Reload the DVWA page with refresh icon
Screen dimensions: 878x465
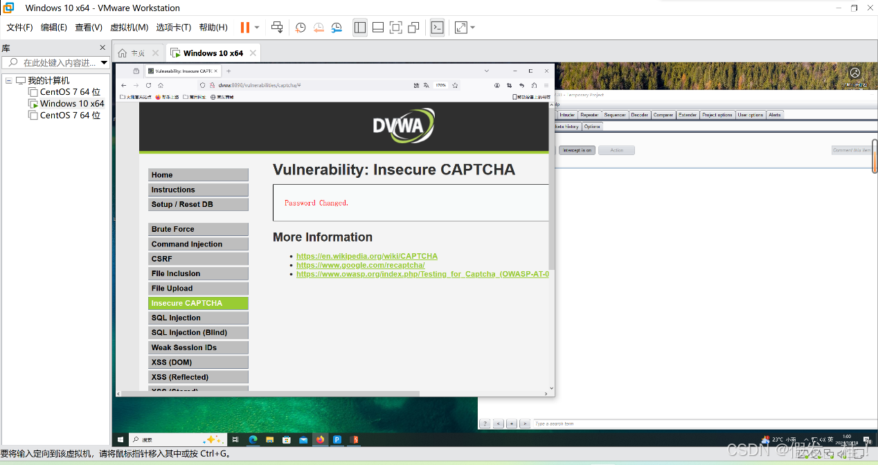coord(147,85)
